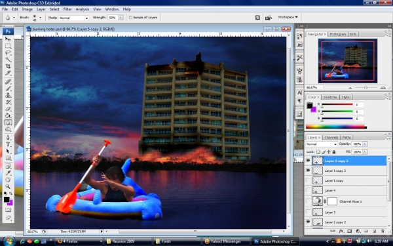This screenshot has height=246, width=393.
Task: Click the color spectrum ramp bar
Action: (336, 127)
